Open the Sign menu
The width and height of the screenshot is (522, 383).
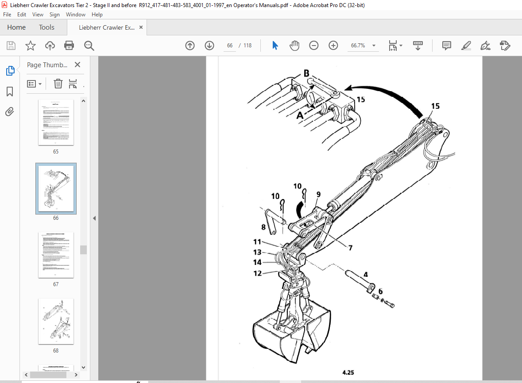click(x=54, y=15)
